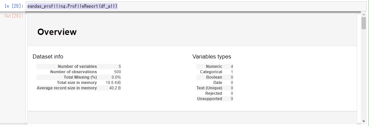Click the code input cell

tap(196, 6)
